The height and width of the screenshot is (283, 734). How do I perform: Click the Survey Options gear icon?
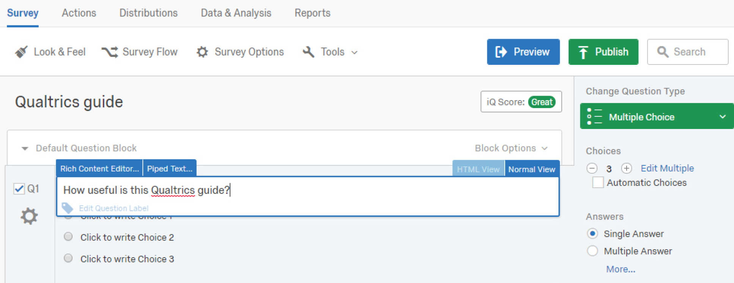pyautogui.click(x=202, y=52)
